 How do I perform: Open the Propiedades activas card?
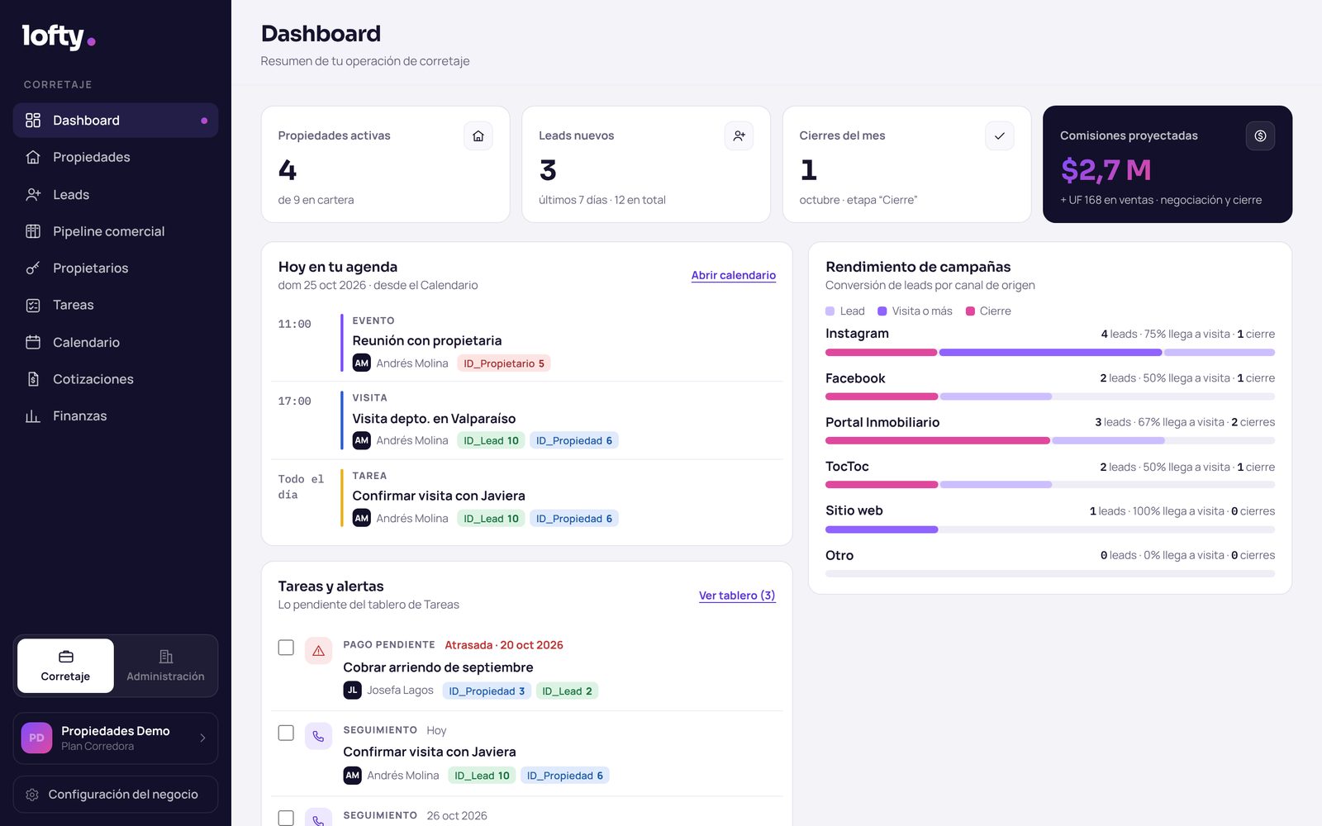point(386,164)
